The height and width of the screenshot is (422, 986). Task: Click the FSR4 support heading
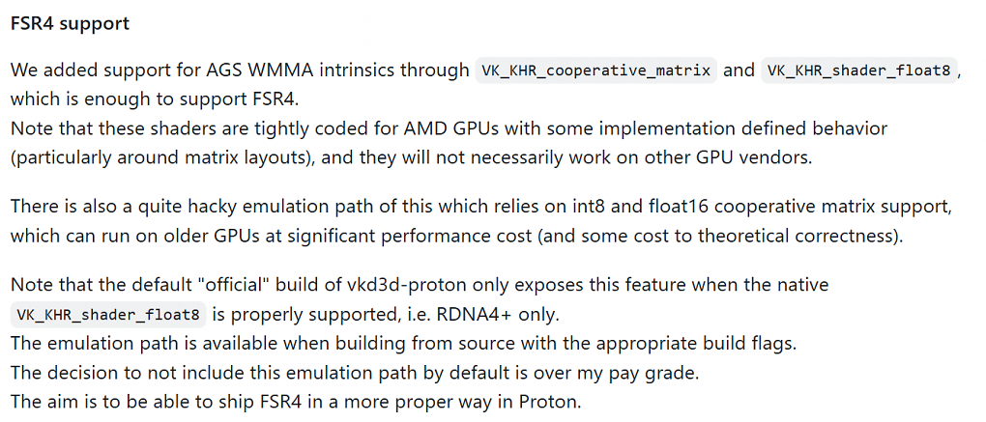click(70, 24)
